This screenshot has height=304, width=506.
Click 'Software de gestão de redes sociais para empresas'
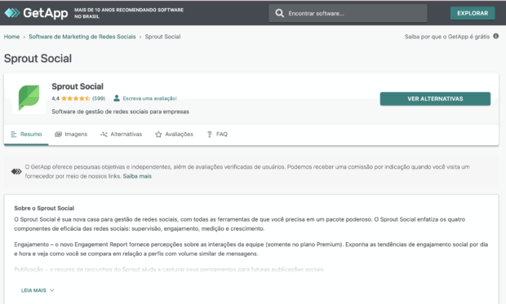click(120, 112)
